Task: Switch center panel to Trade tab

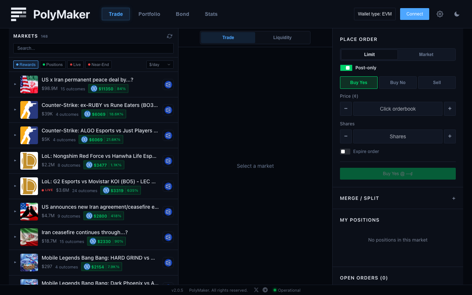Action: pyautogui.click(x=228, y=38)
